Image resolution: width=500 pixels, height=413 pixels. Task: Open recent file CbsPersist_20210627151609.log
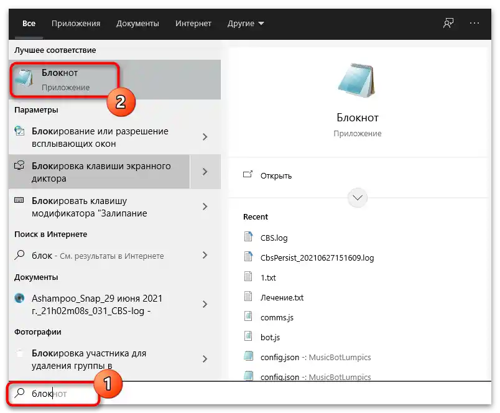click(317, 258)
